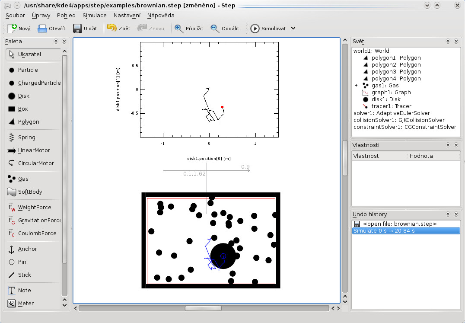Open the Simulovat dropdown arrow
The height and width of the screenshot is (323, 465).
coord(293,29)
